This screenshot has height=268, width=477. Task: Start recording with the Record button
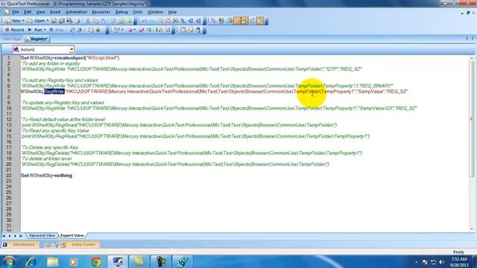[x=14, y=30]
